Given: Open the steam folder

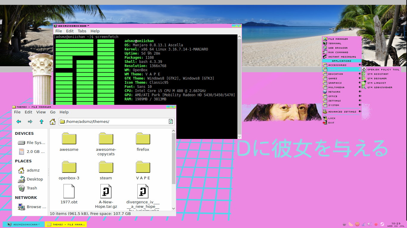Looking at the screenshot, I should [x=106, y=171].
